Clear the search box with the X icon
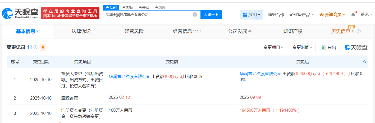Screen dimensions: 375x123 (x=195, y=15)
